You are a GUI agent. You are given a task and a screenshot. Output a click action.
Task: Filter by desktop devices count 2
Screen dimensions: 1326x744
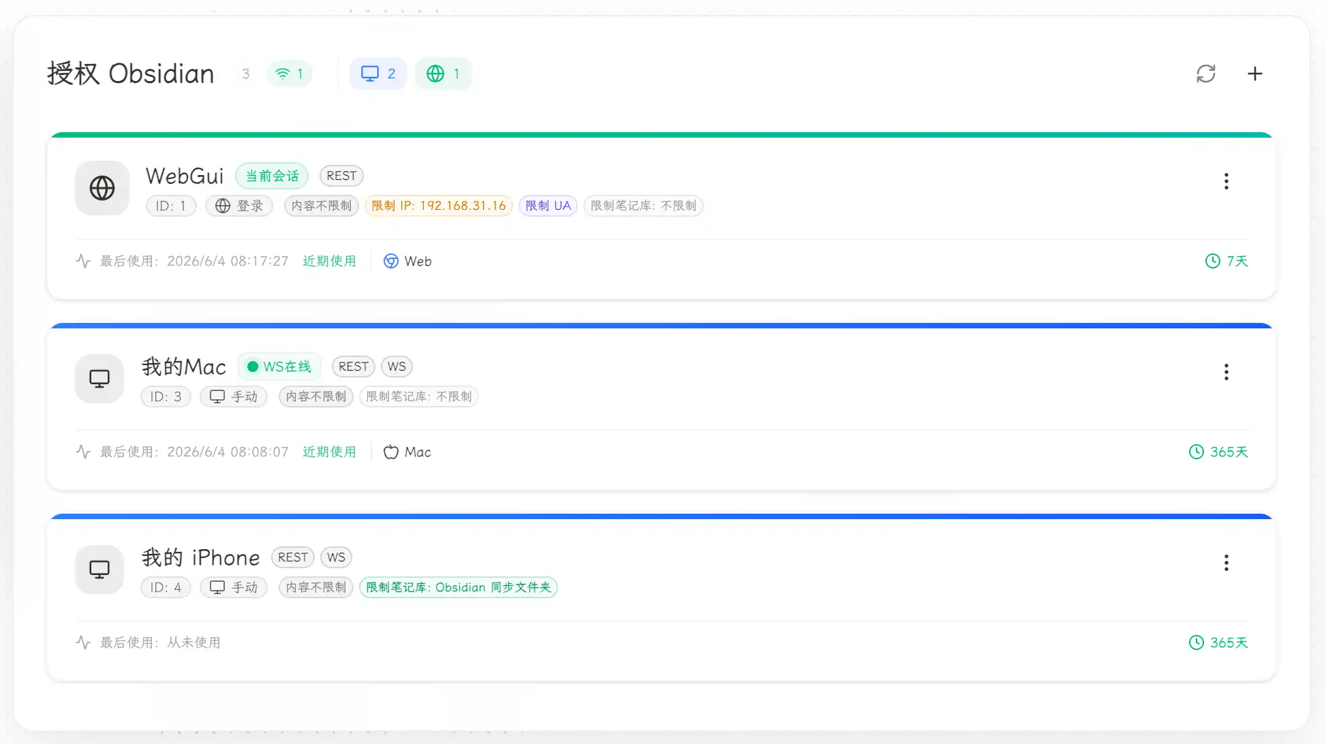pos(378,74)
